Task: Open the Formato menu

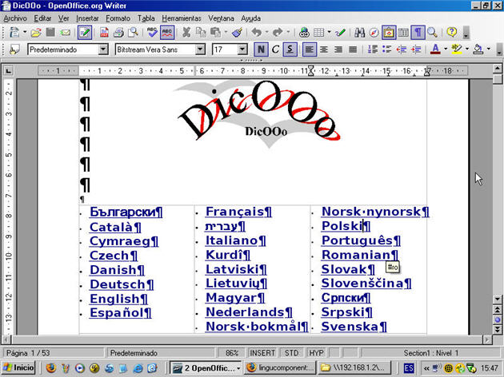Action: 118,18
